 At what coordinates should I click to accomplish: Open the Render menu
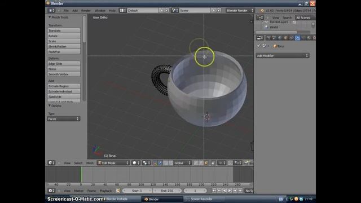86,11
